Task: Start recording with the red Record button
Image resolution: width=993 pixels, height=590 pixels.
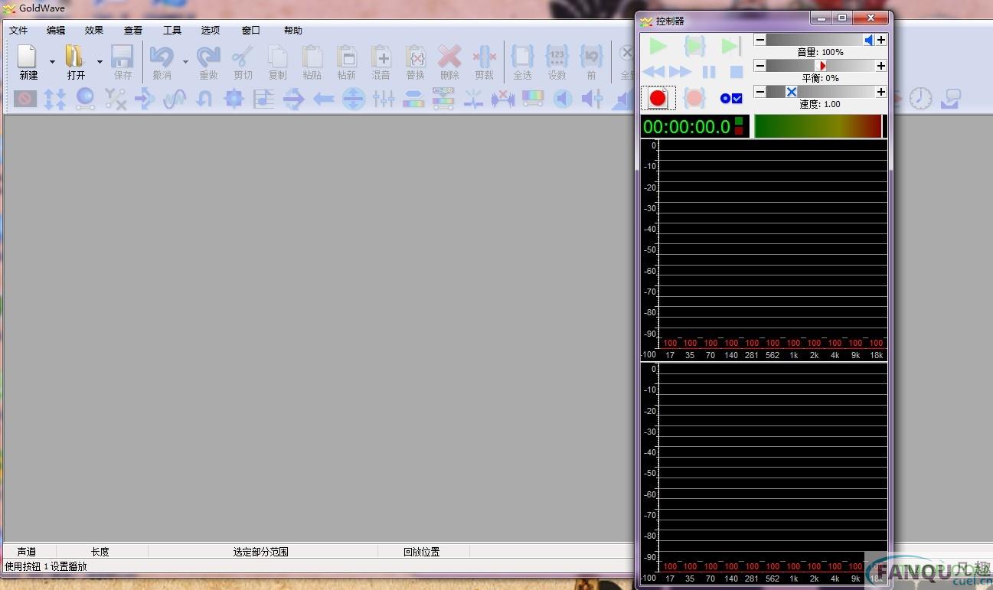Action: 657,97
